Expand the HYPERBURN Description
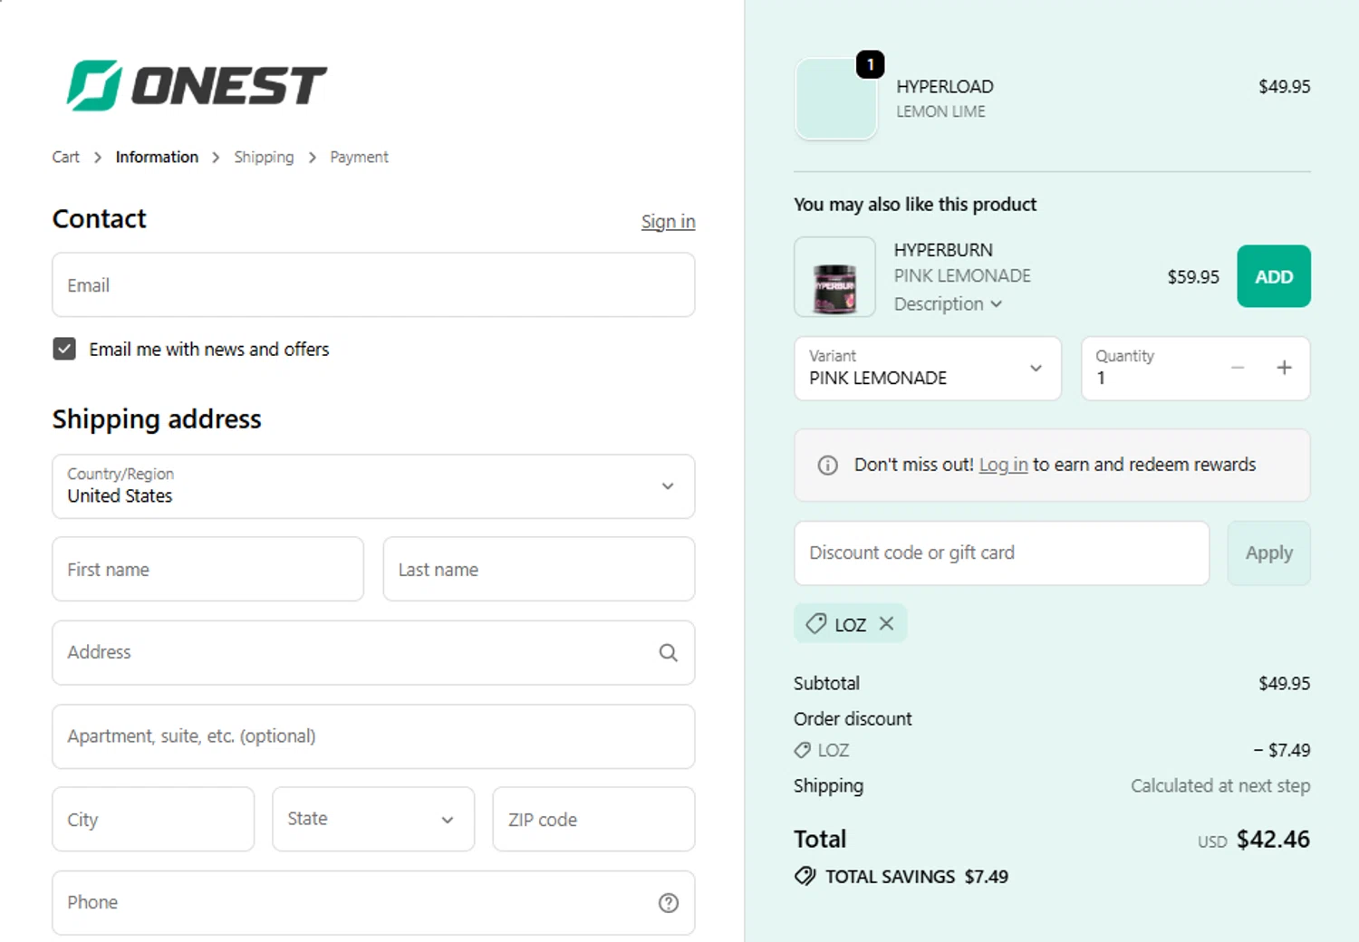Screen dimensions: 1359x942 pos(948,304)
